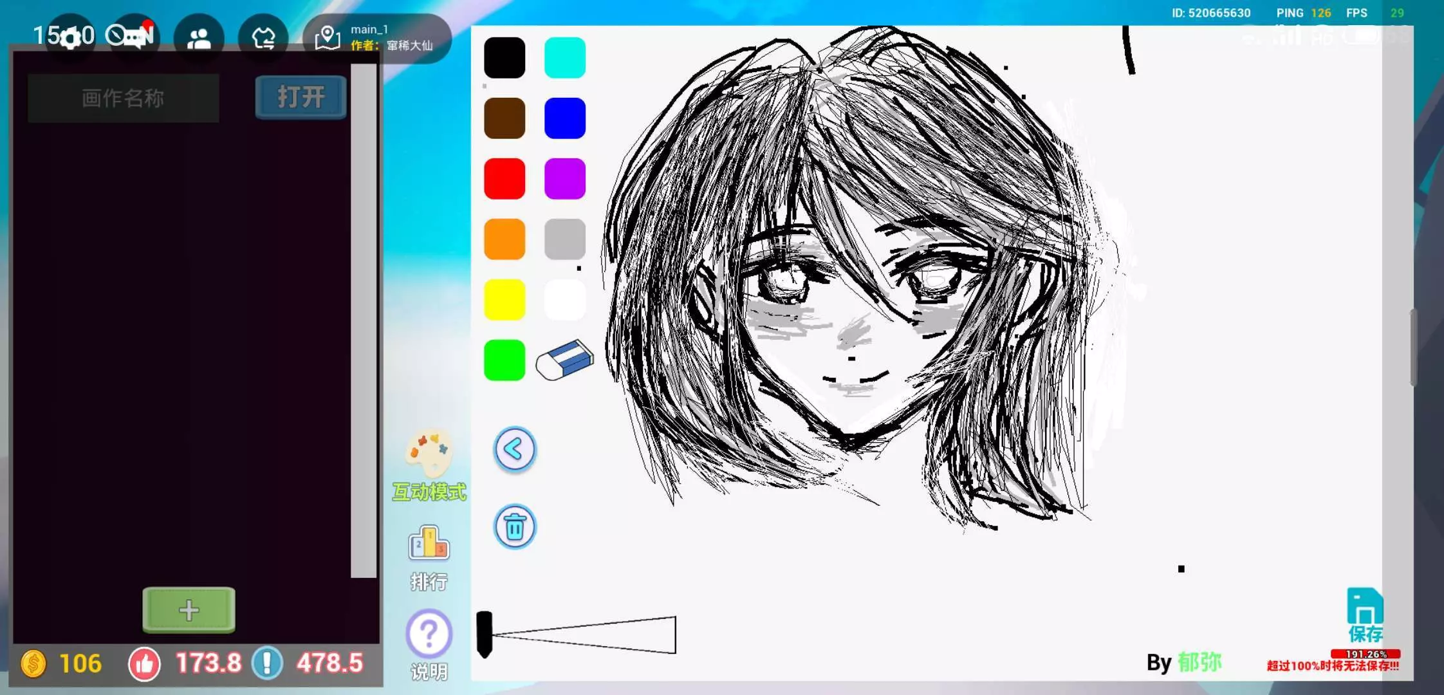Click the undo back arrow icon
1444x695 pixels.
(514, 449)
